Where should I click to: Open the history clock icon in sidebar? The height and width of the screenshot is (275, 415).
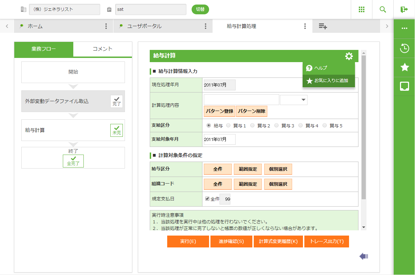coord(405,49)
